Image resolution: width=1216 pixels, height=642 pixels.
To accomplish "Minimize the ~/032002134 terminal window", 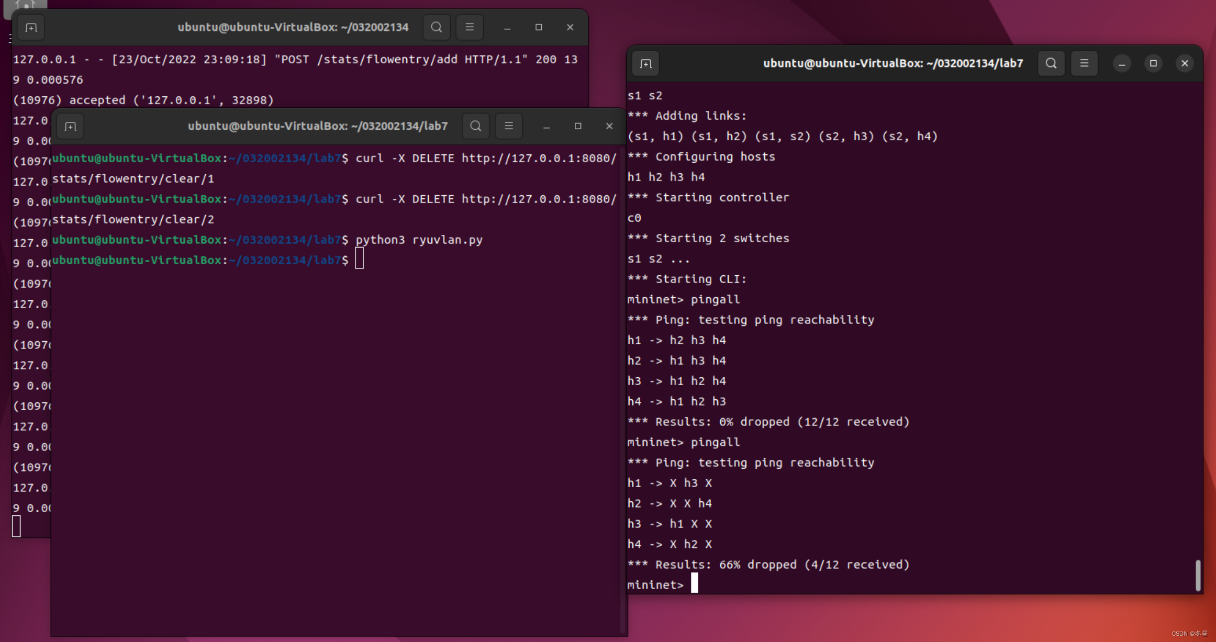I will tap(507, 27).
